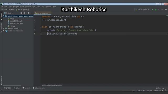Click the Python 3.6 interpreter indicator
168x94 pixels.
[x=157, y=90]
